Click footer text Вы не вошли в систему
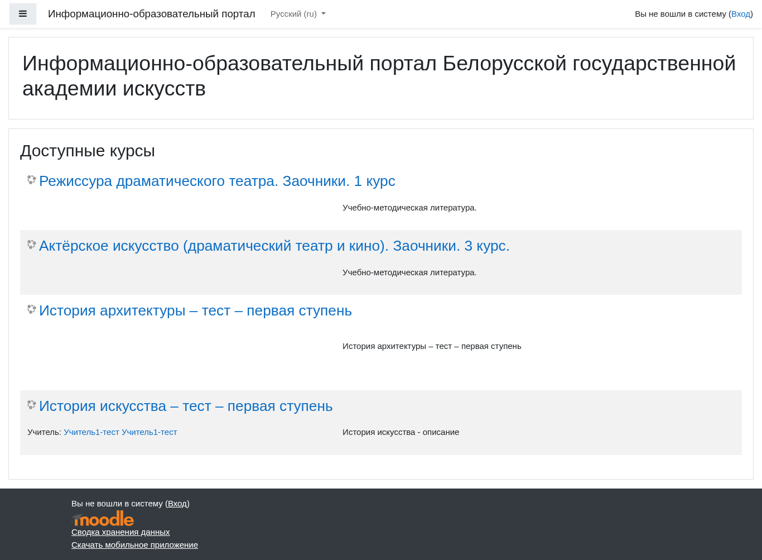 click(117, 504)
